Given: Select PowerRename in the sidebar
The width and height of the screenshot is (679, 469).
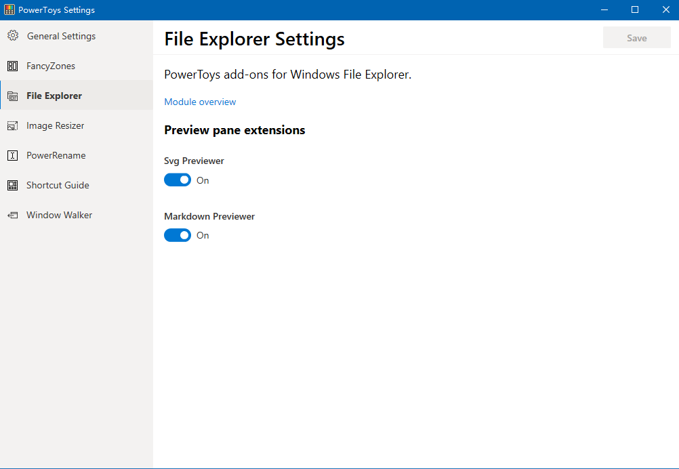Looking at the screenshot, I should click(56, 155).
